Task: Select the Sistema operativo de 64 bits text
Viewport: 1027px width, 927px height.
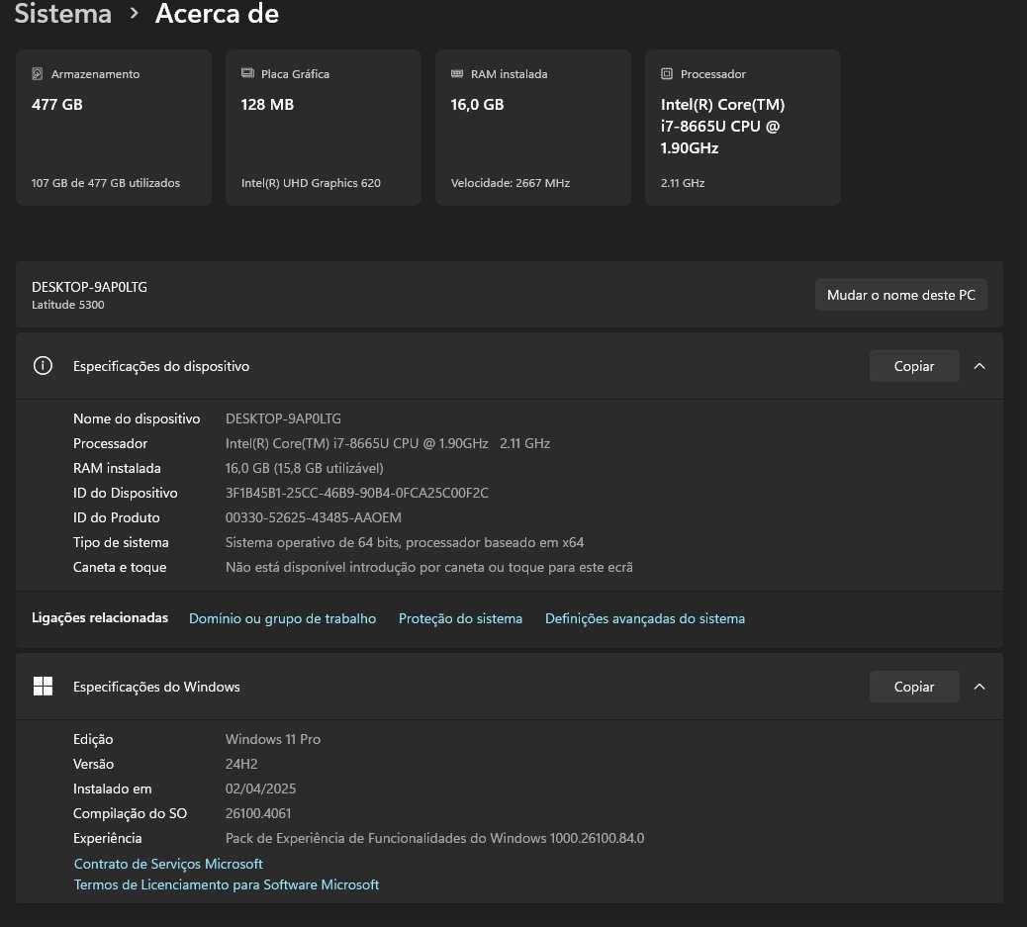Action: click(x=404, y=542)
